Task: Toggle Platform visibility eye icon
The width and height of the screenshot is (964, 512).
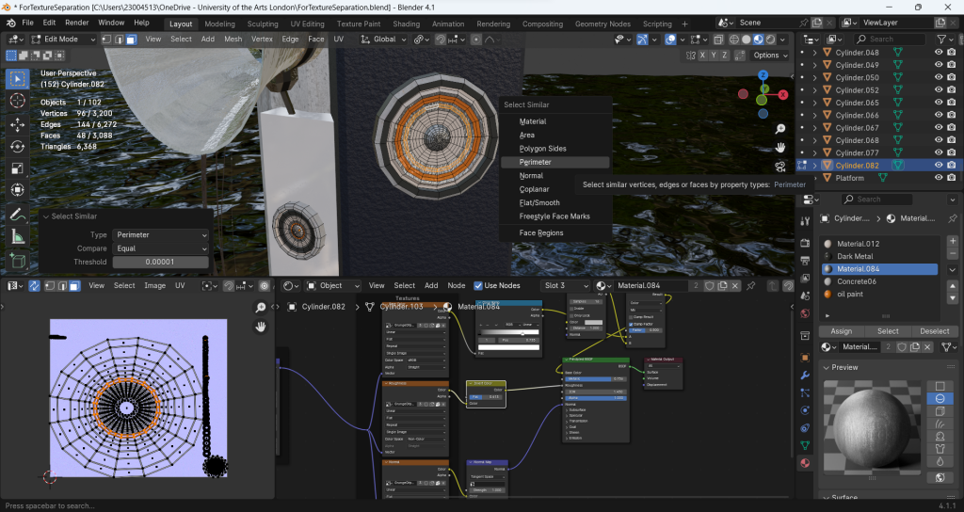Action: tap(939, 178)
